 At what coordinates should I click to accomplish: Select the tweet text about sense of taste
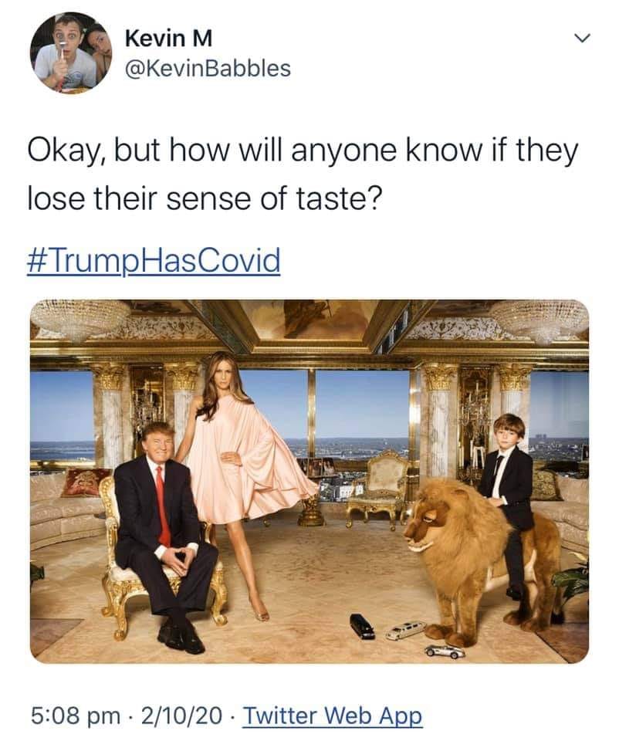(301, 171)
